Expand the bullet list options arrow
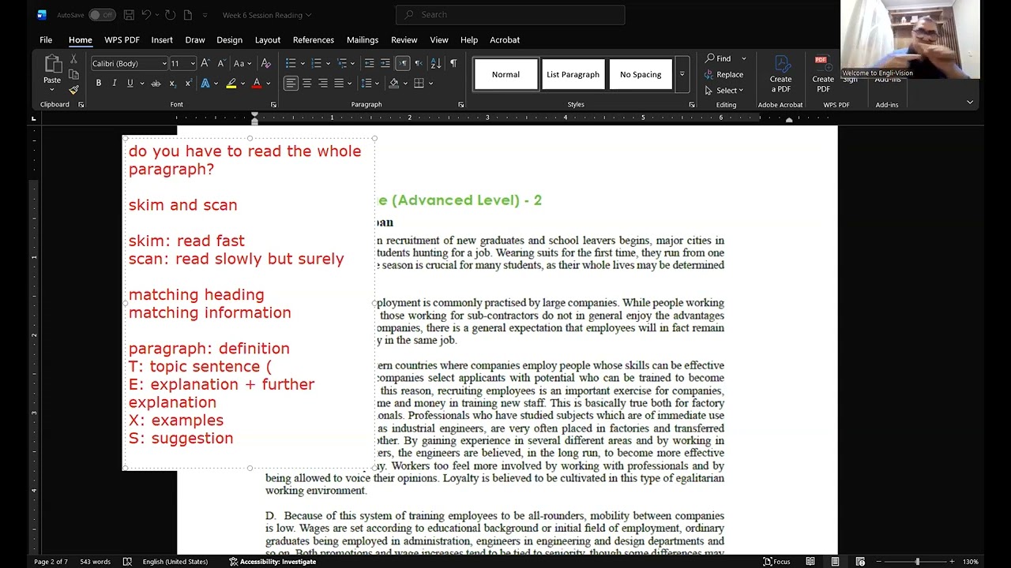1011x568 pixels. point(302,63)
